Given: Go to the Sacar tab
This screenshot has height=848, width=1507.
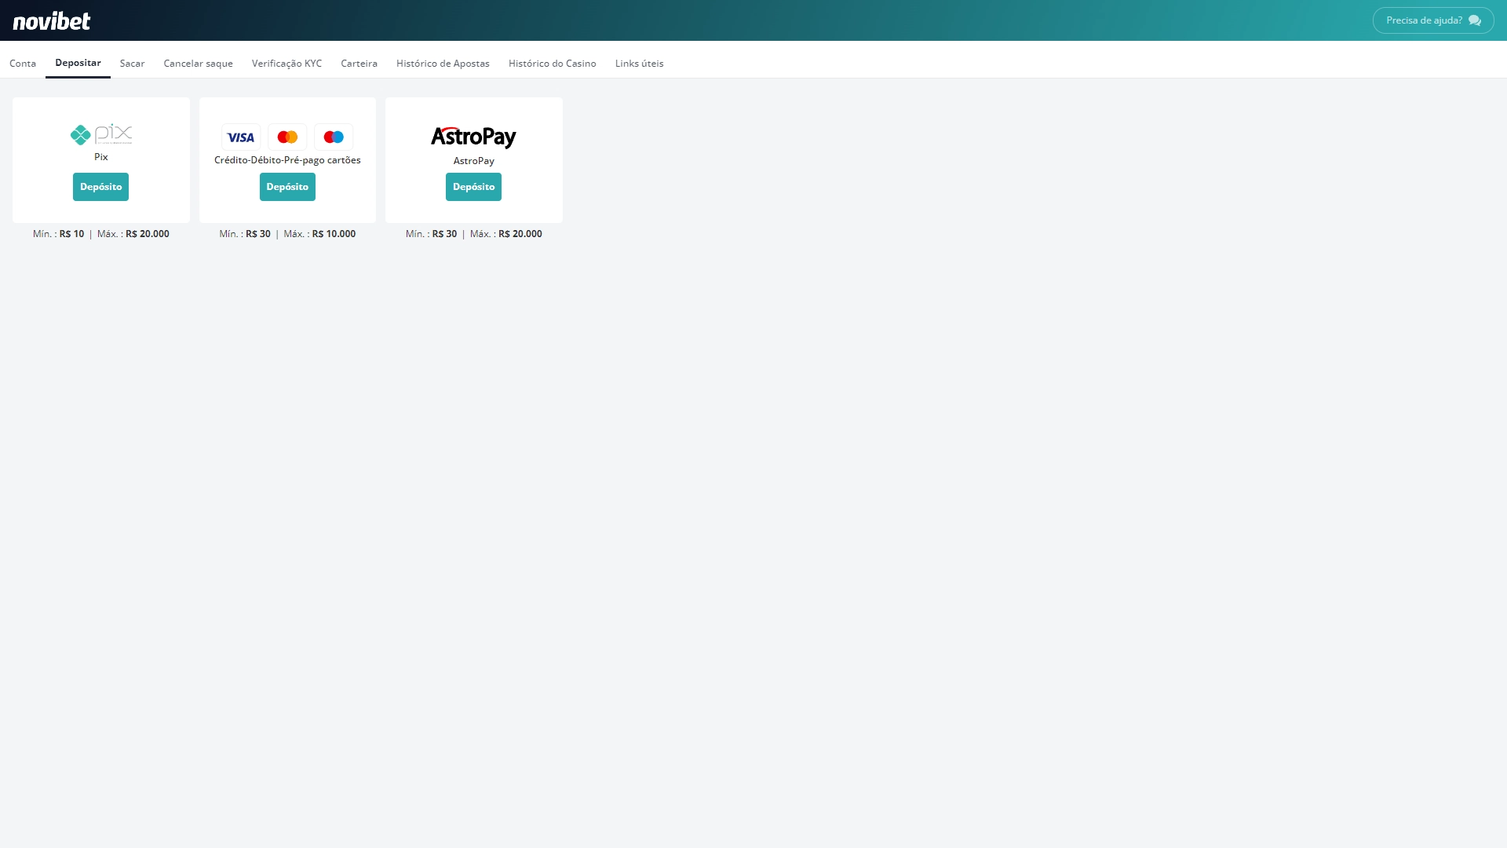Looking at the screenshot, I should coord(132,64).
